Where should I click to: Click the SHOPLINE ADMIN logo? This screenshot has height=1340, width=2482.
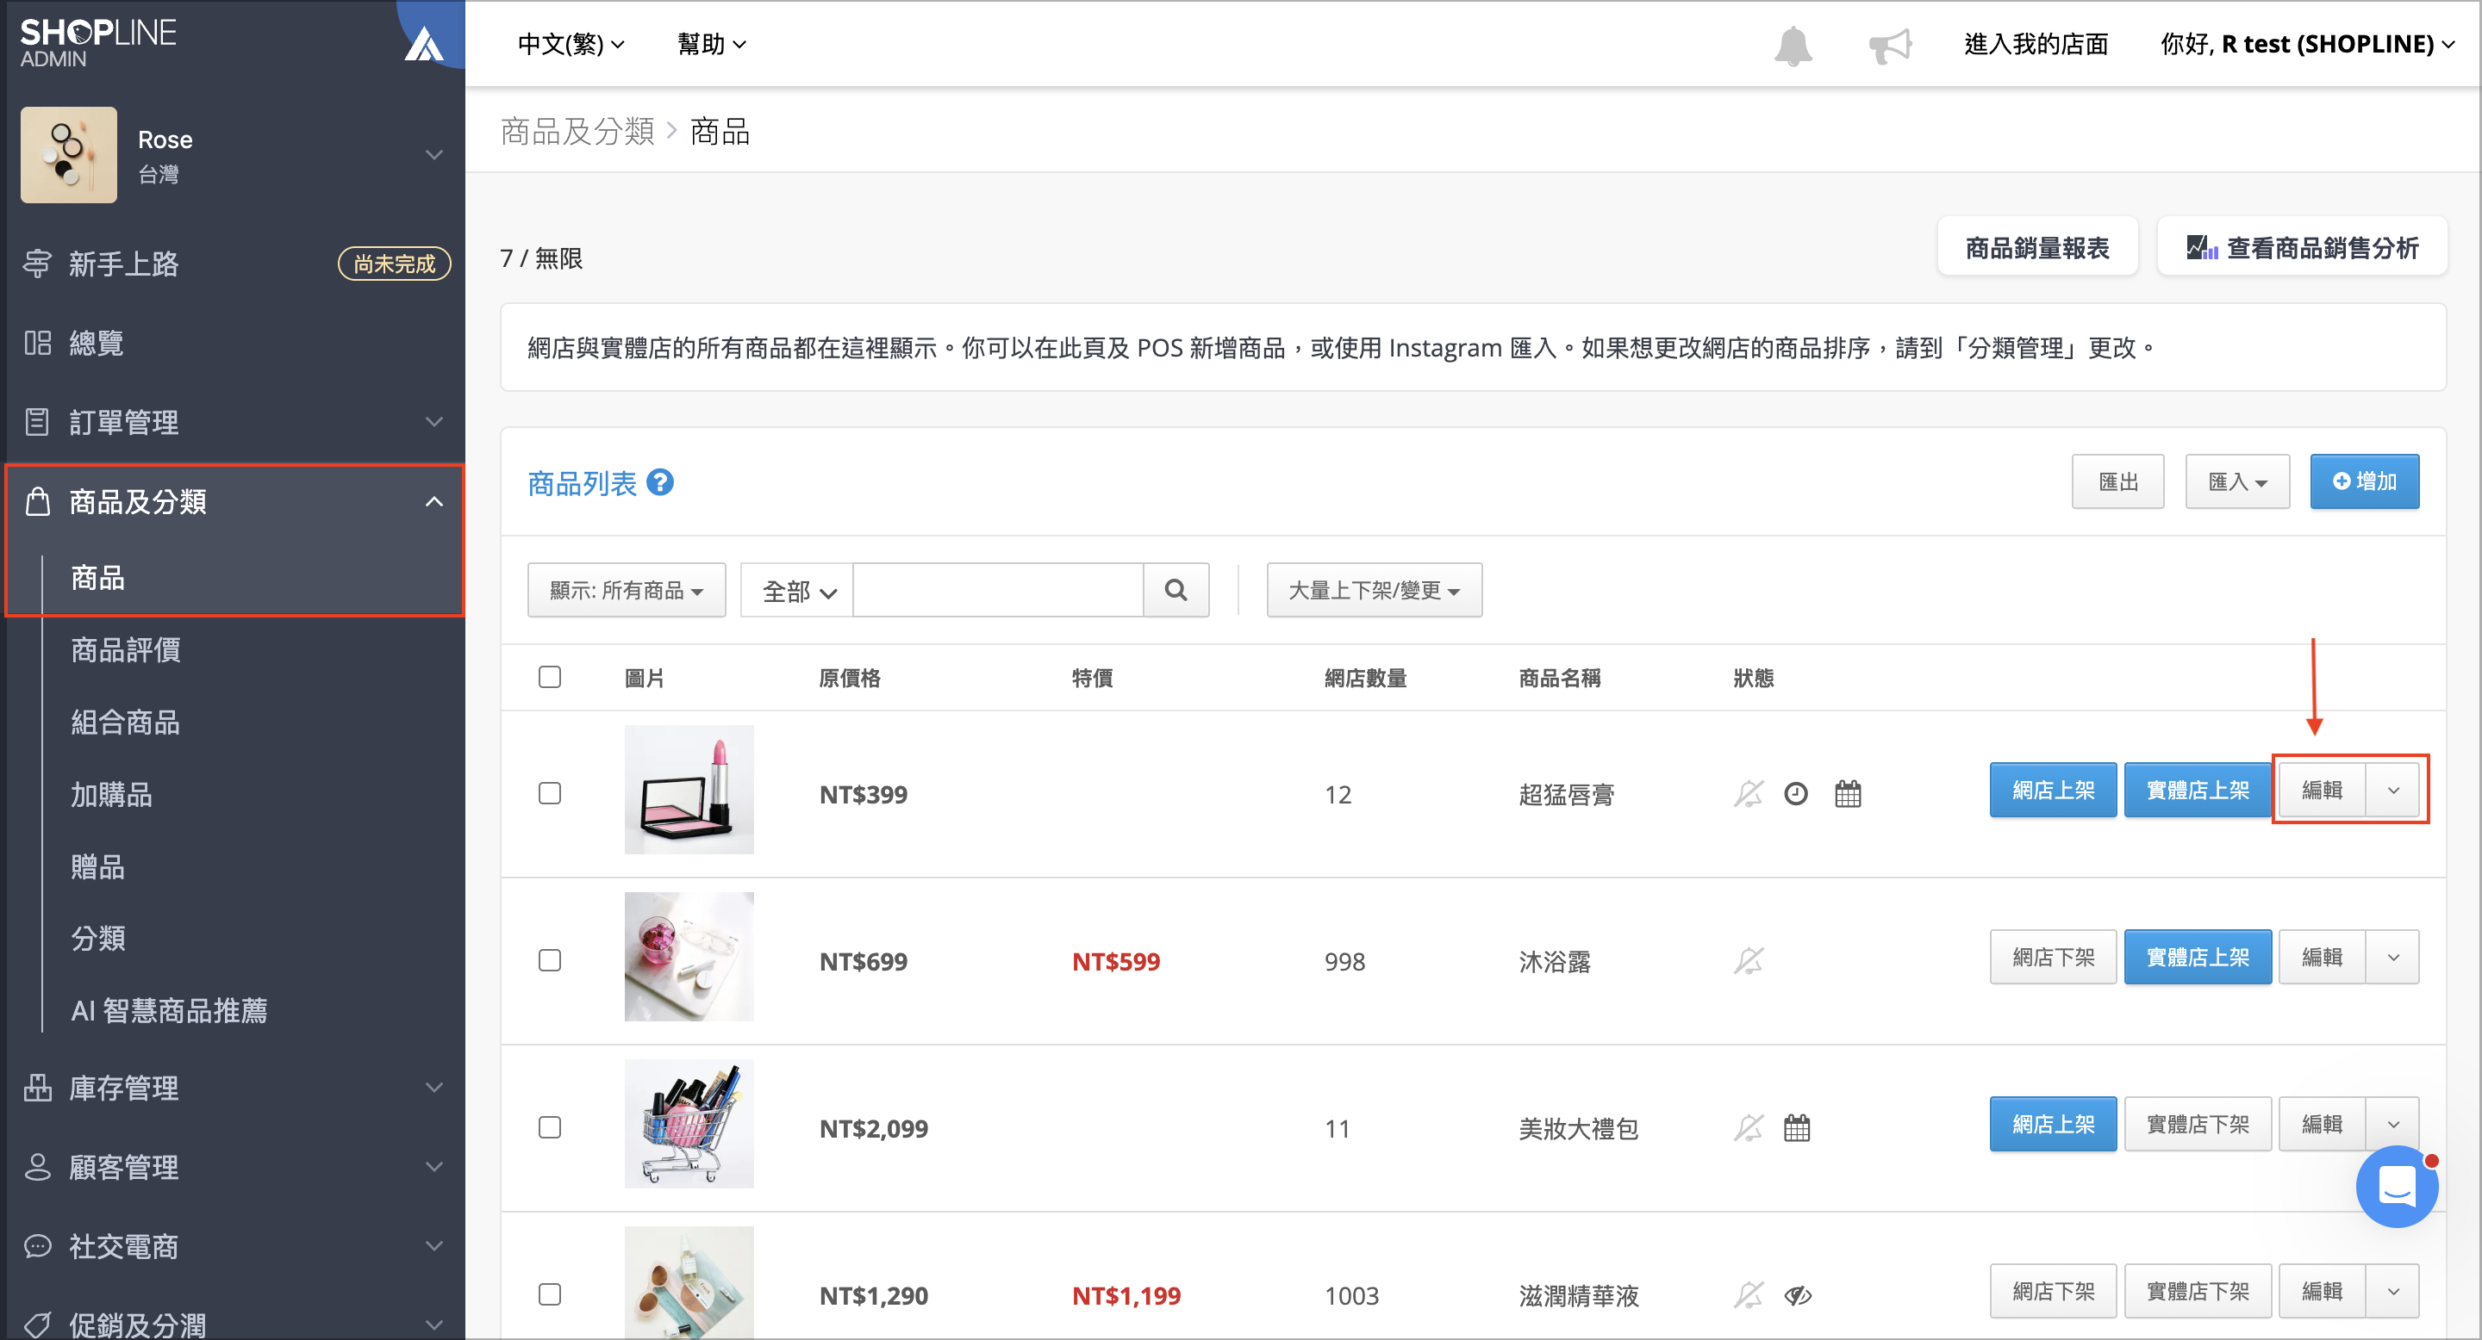click(x=98, y=43)
